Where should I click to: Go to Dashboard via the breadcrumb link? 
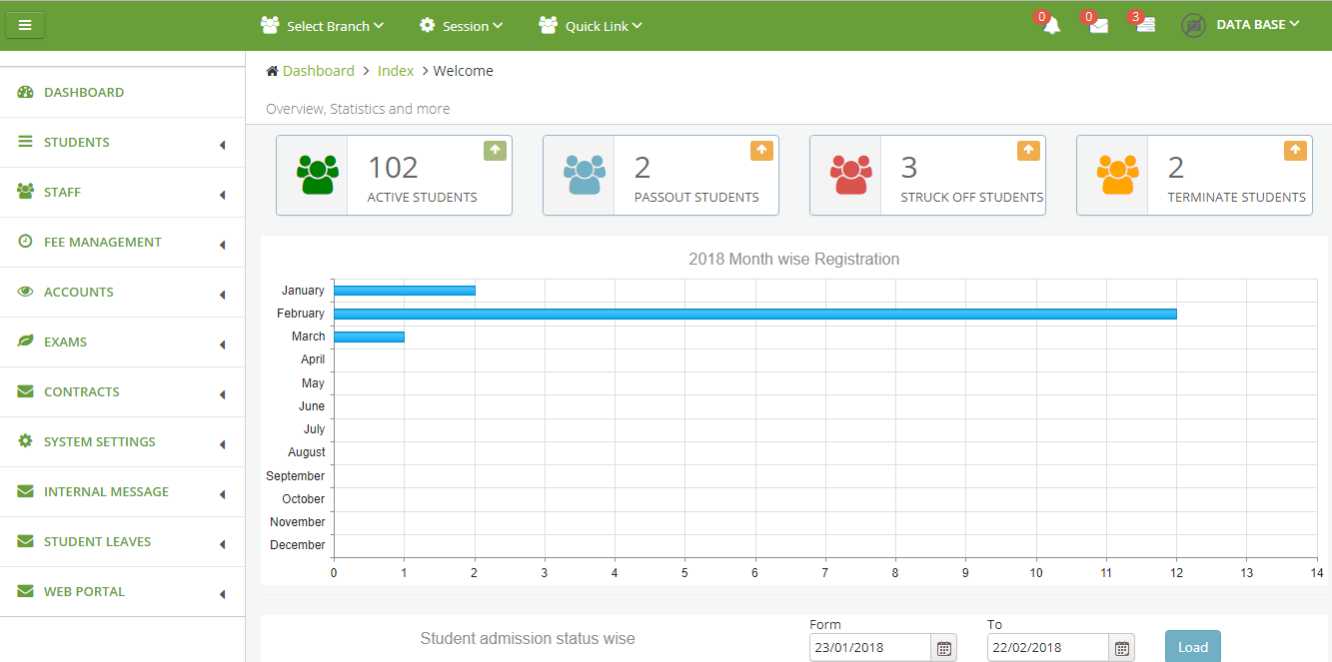point(319,70)
